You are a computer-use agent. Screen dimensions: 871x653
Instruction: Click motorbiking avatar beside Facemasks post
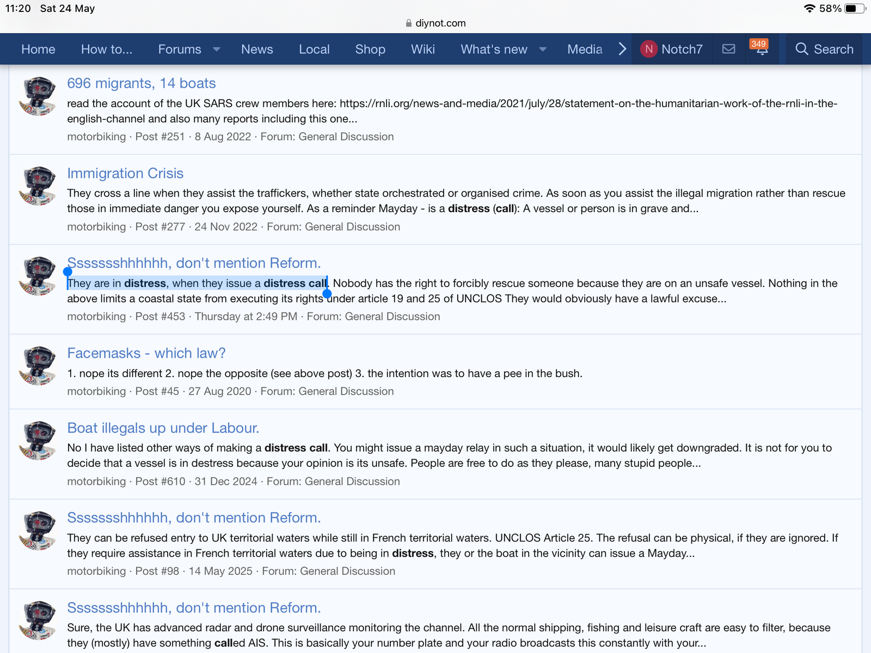point(38,366)
